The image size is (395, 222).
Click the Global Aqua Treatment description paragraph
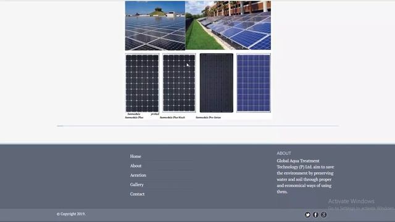point(306,176)
